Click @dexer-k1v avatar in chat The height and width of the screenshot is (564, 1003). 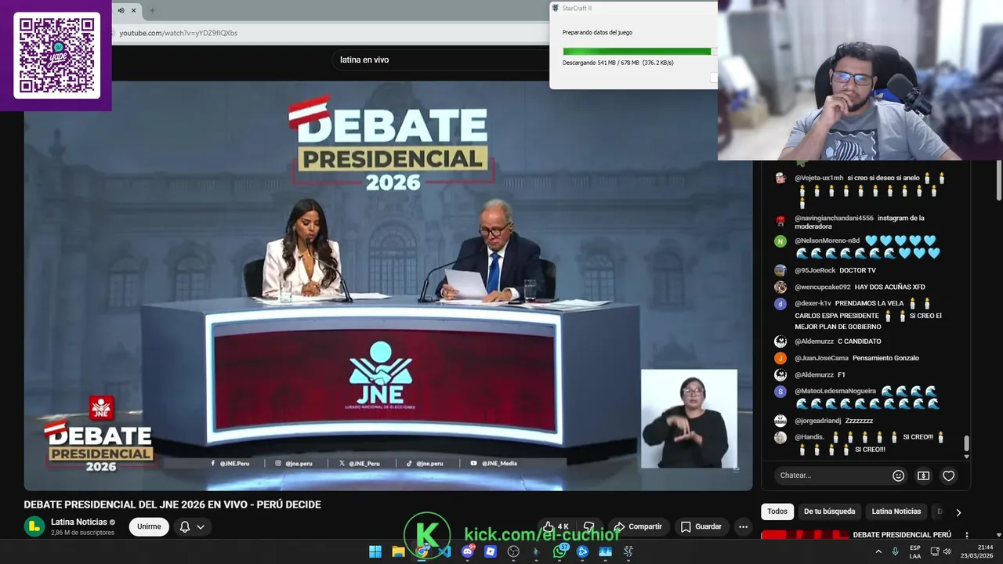click(780, 304)
